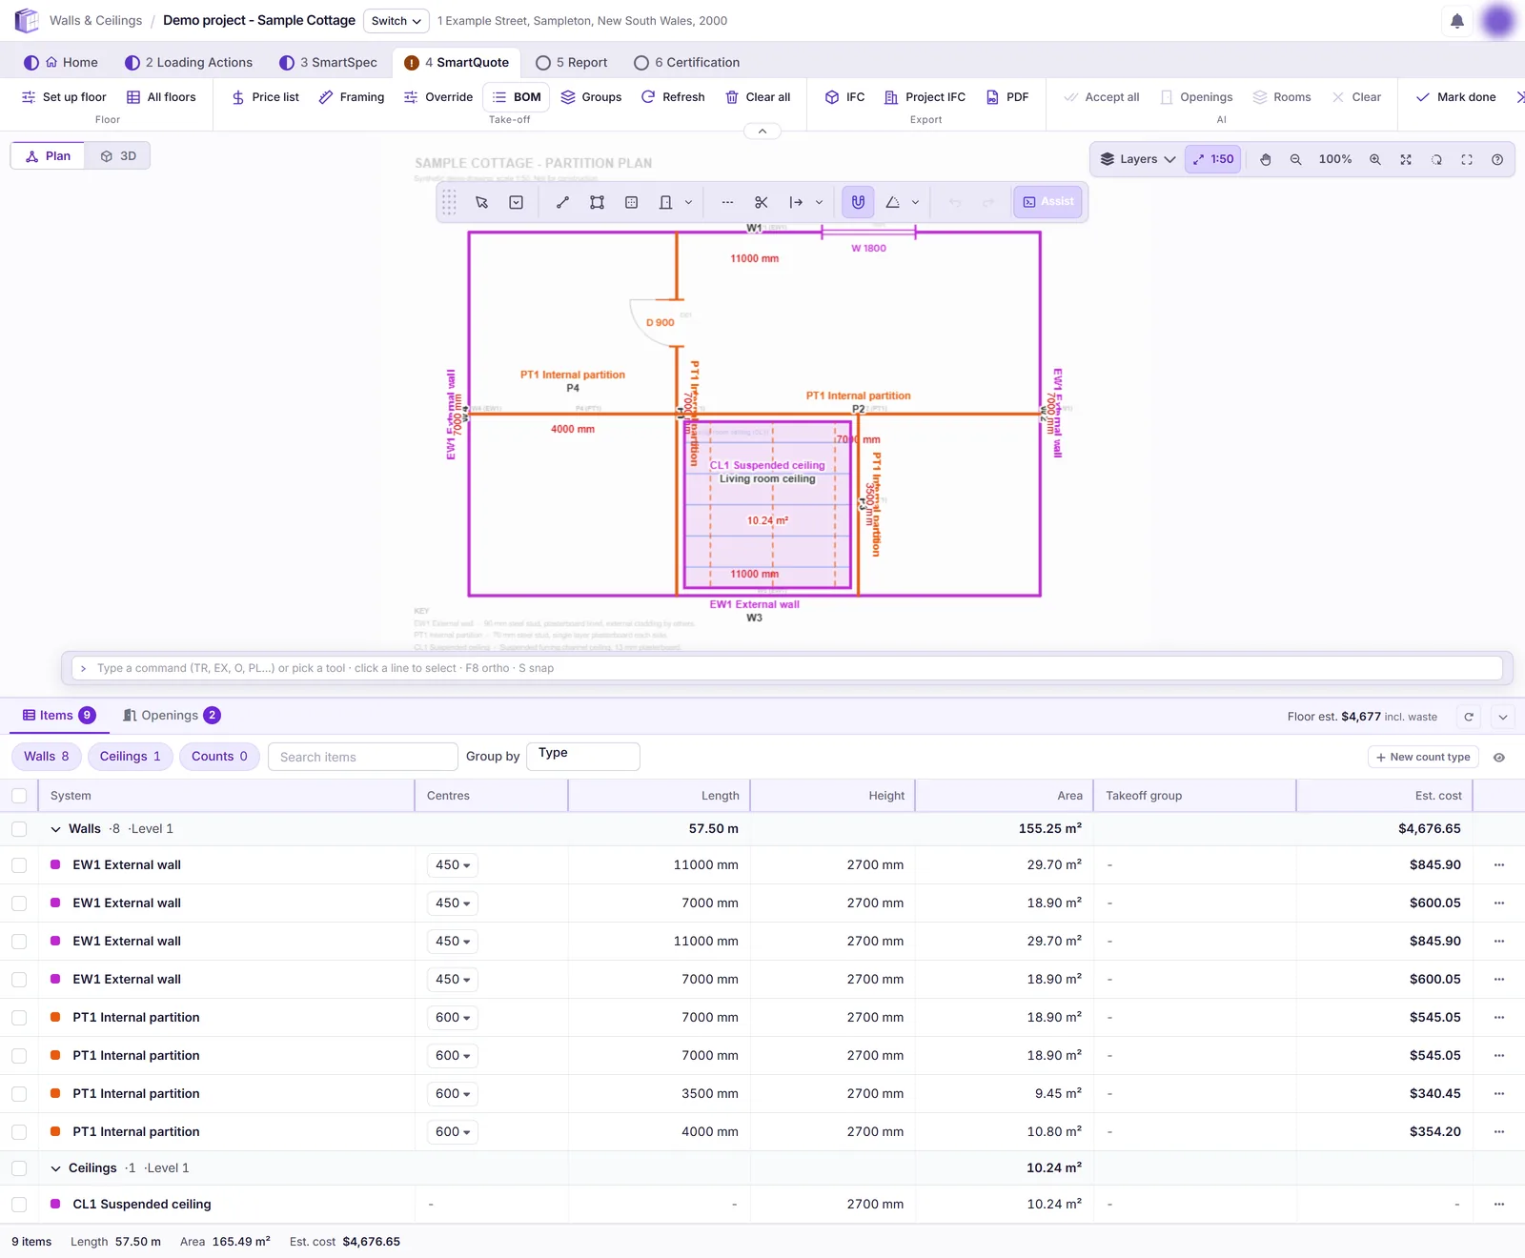1525x1258 pixels.
Task: Export as IFC
Action: [x=845, y=97]
